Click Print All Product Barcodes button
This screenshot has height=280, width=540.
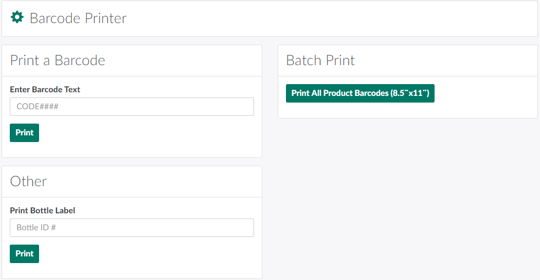pos(360,93)
